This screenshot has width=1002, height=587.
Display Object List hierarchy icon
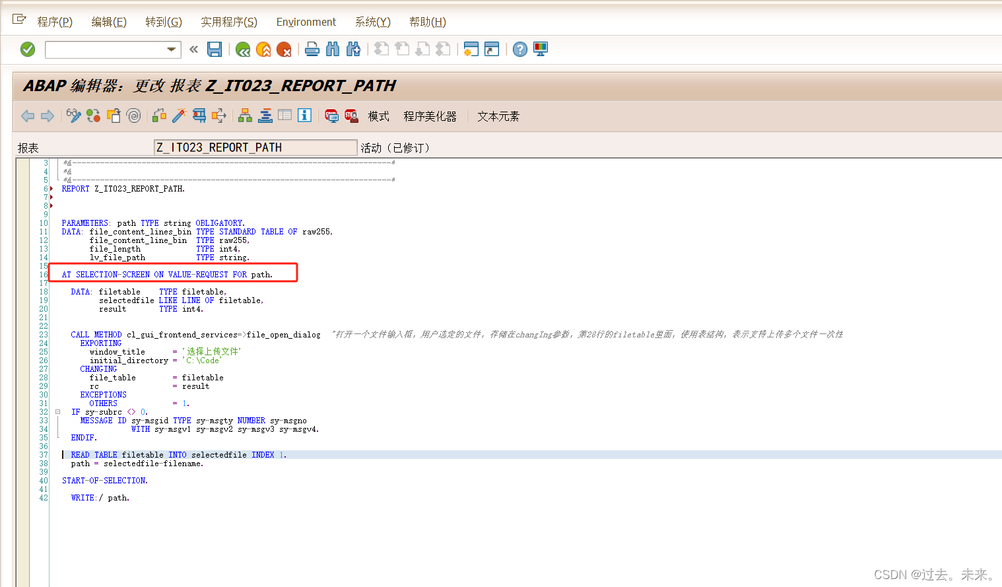point(245,116)
